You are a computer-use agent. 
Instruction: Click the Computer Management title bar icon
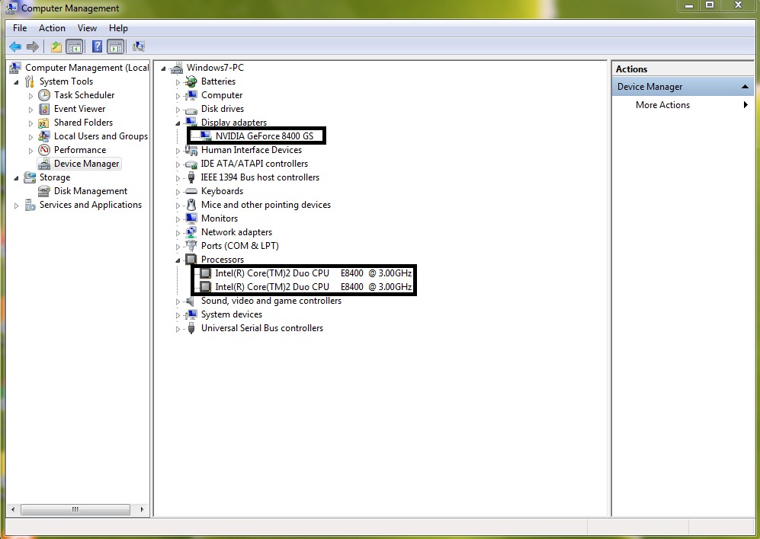click(10, 8)
